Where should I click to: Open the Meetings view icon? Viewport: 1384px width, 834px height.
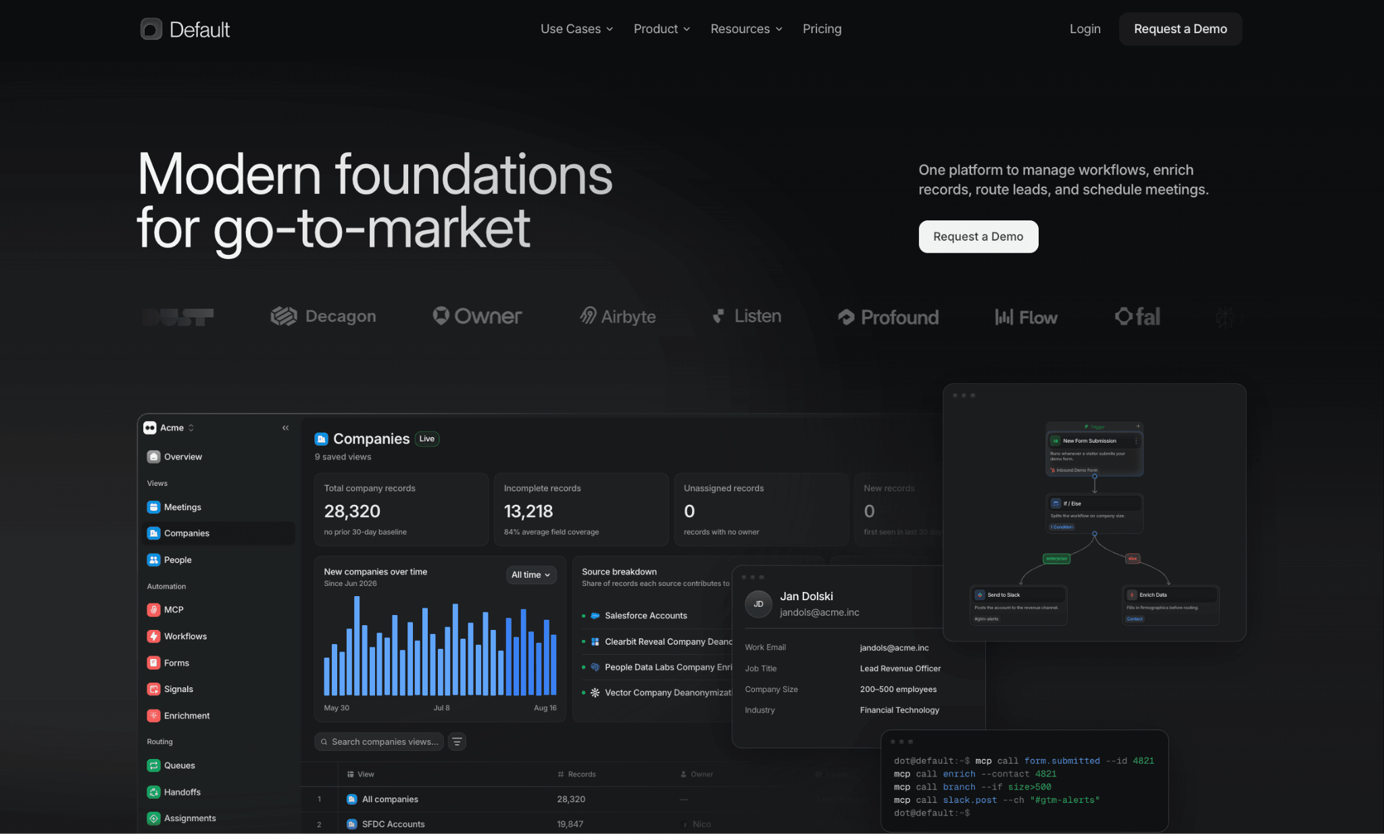(154, 507)
